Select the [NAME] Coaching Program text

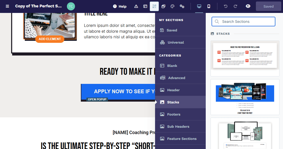click(134, 132)
